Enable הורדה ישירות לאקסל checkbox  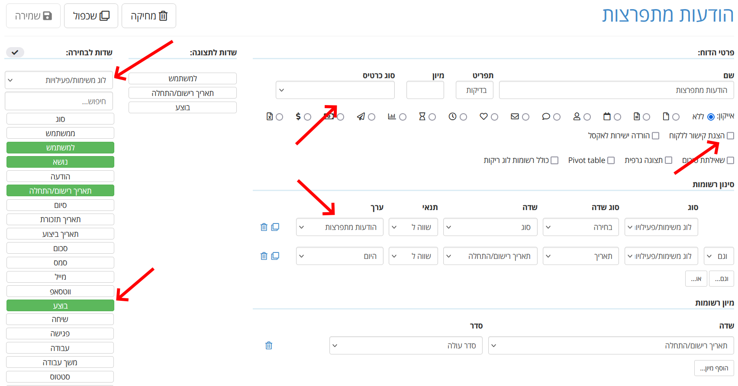pyautogui.click(x=655, y=136)
